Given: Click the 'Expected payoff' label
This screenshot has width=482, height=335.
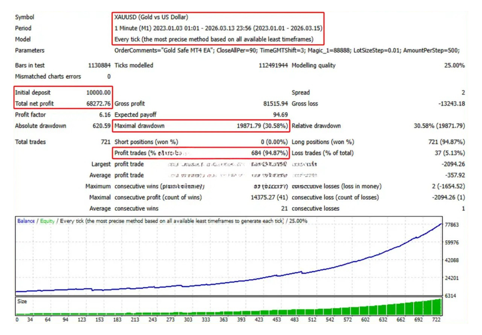Looking at the screenshot, I should 136,115.
